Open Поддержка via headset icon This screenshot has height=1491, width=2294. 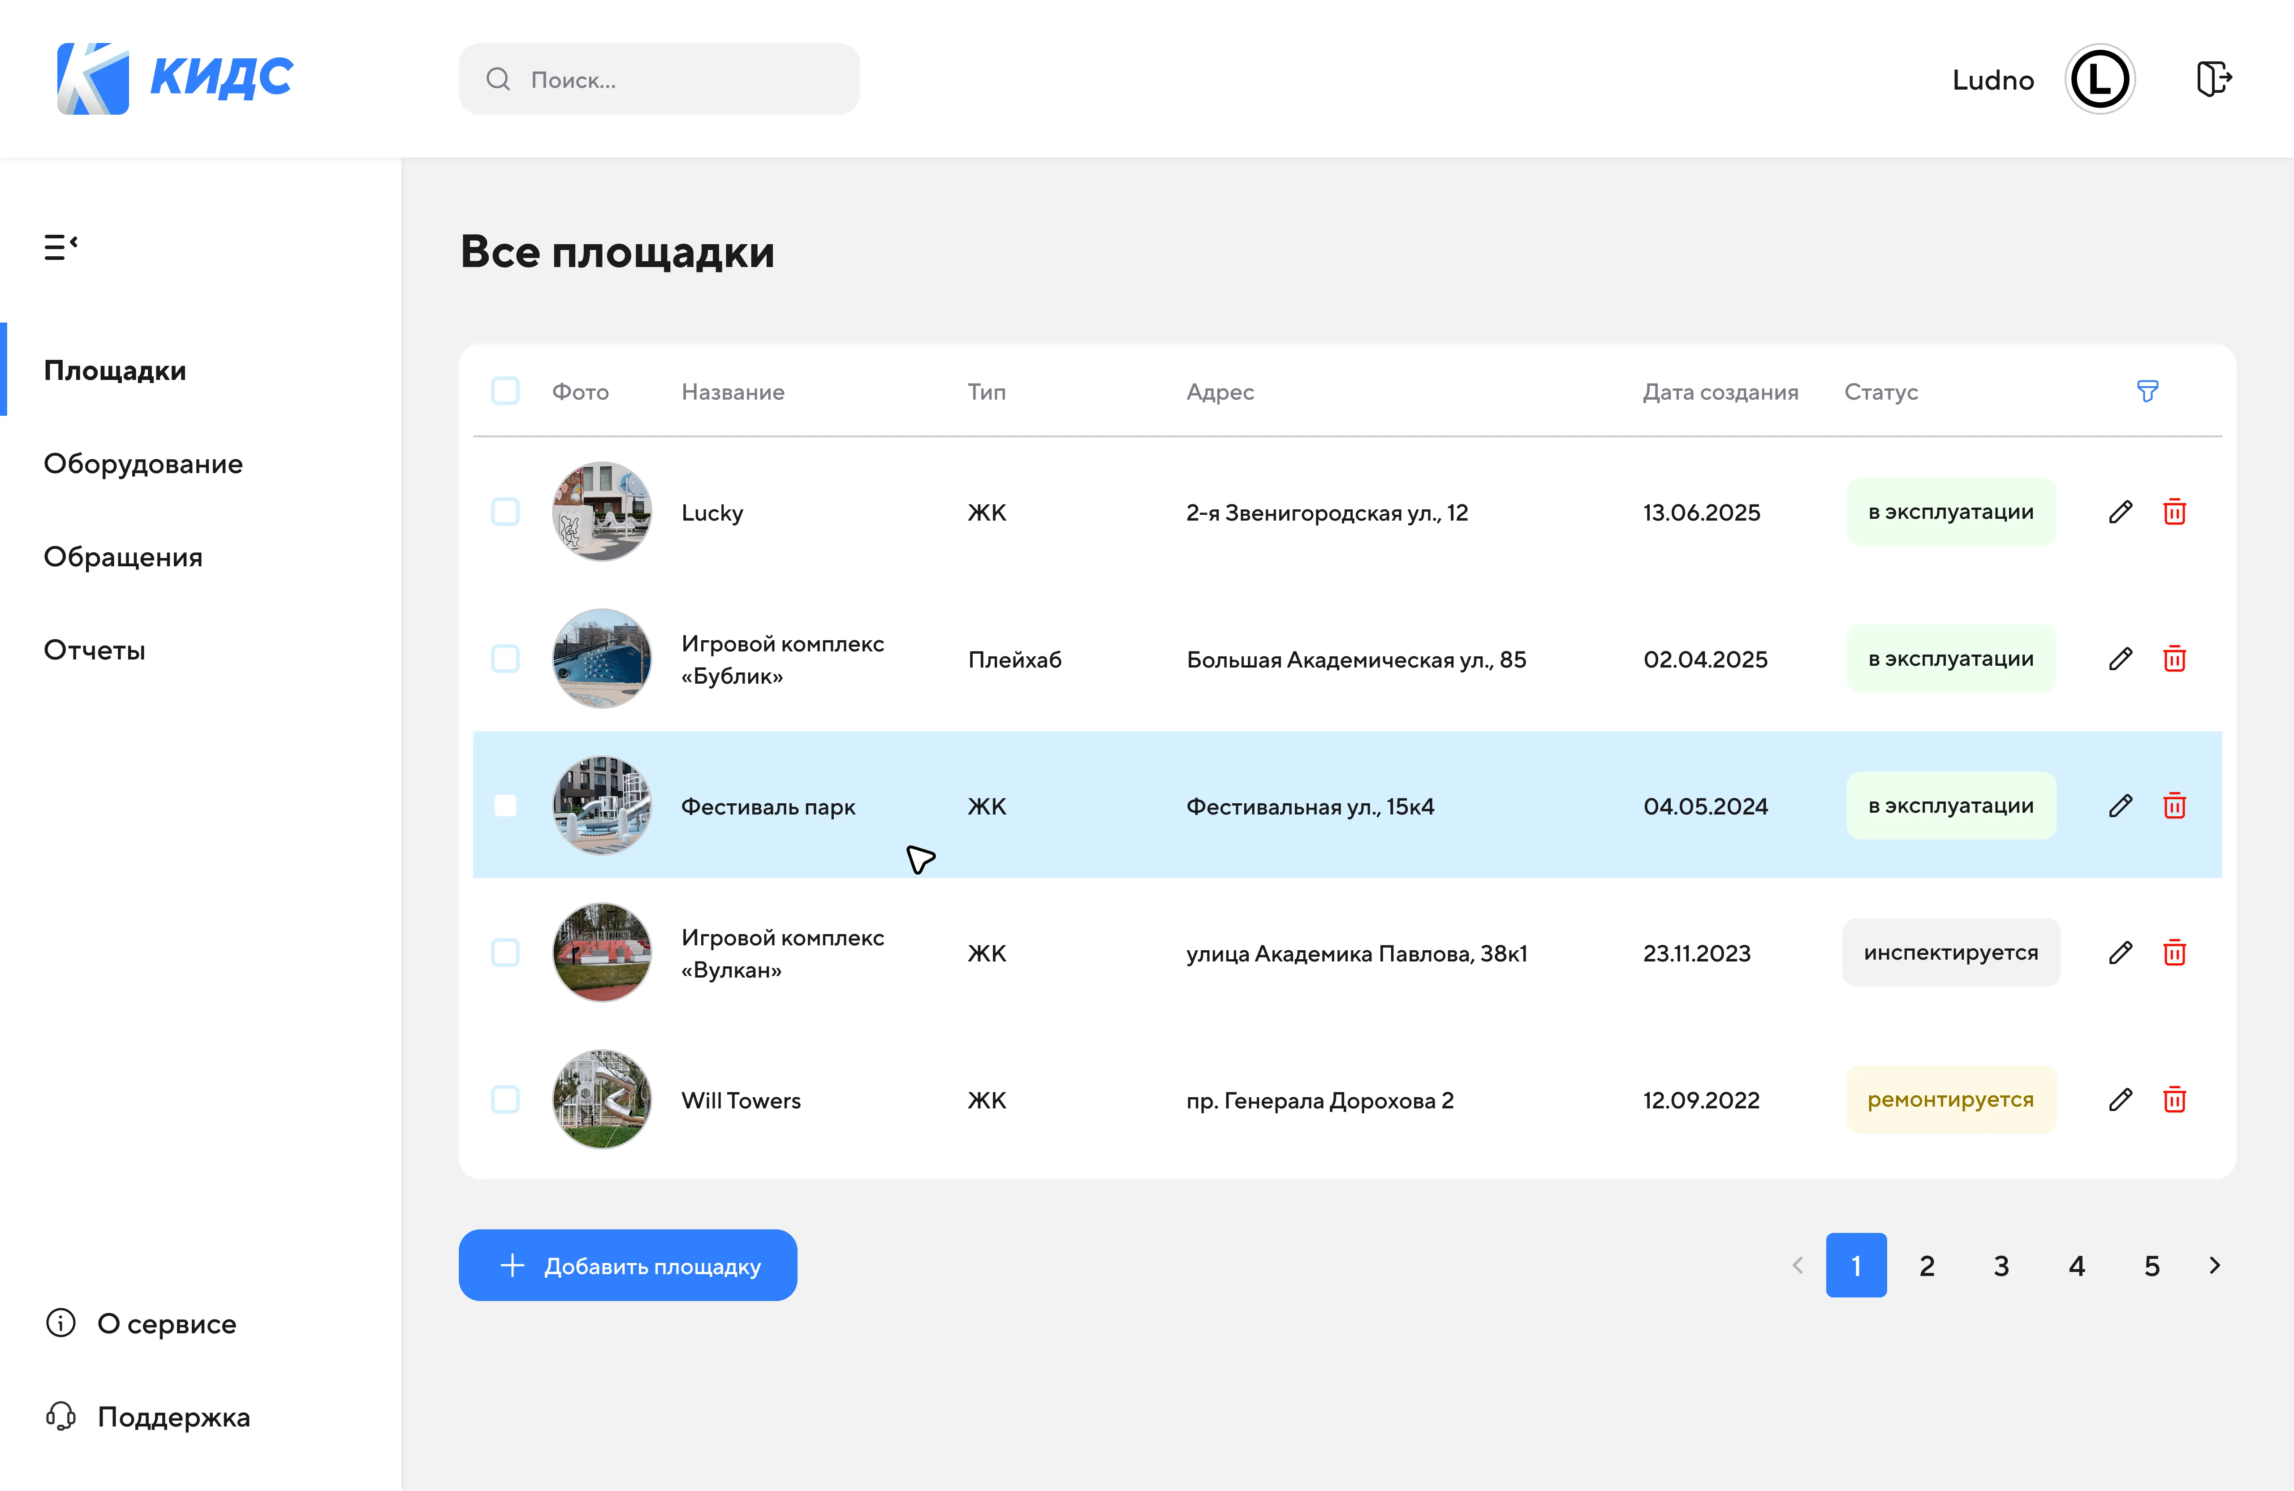[62, 1416]
